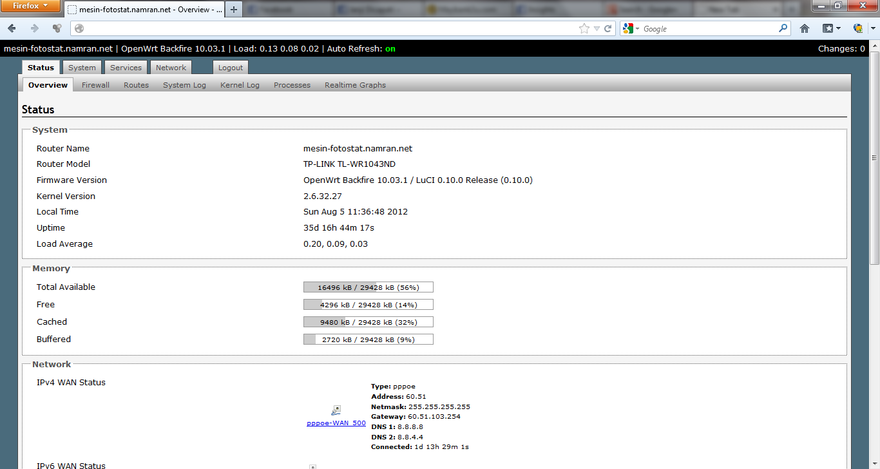Click the Total Available memory progress bar
The image size is (880, 469).
368,287
